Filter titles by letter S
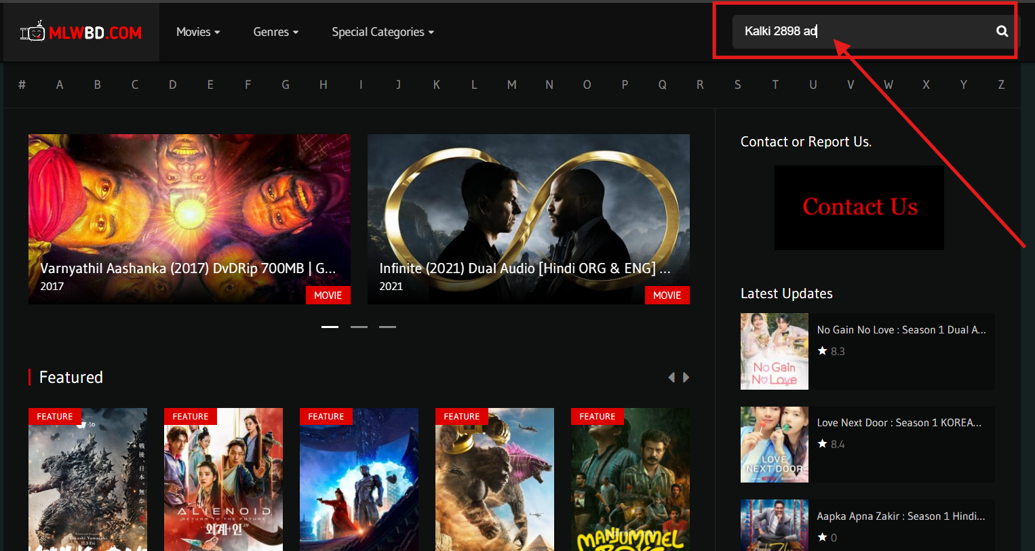The width and height of the screenshot is (1035, 551). [737, 85]
